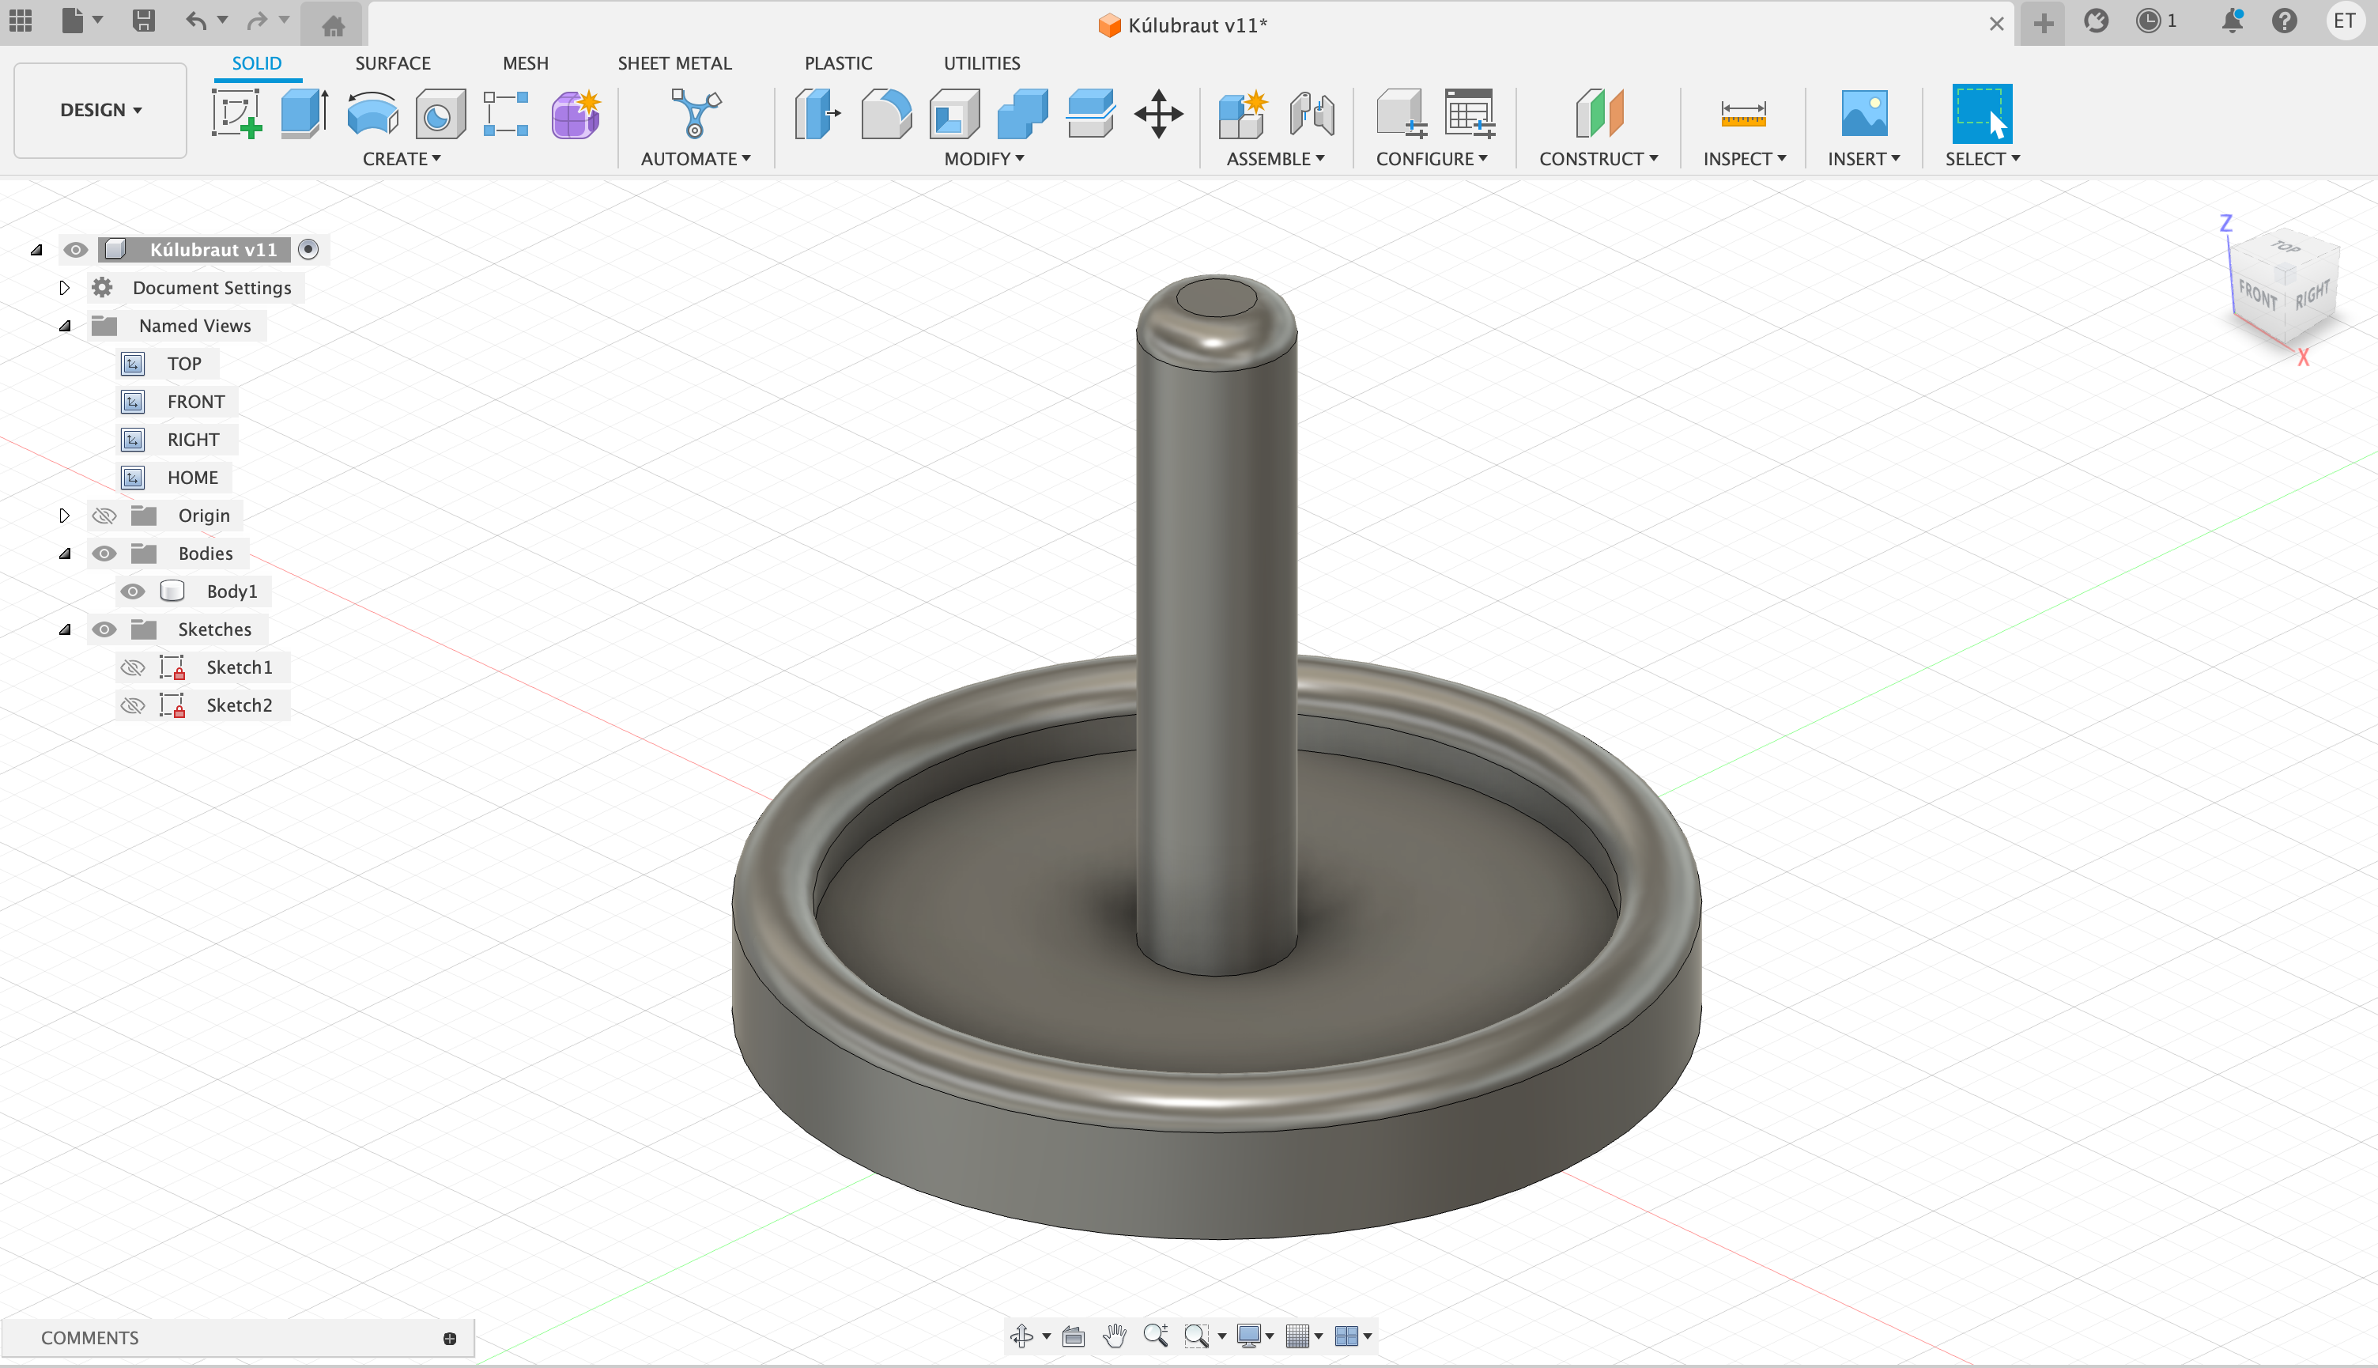
Task: Open the MODIFY dropdown menu
Action: coord(984,159)
